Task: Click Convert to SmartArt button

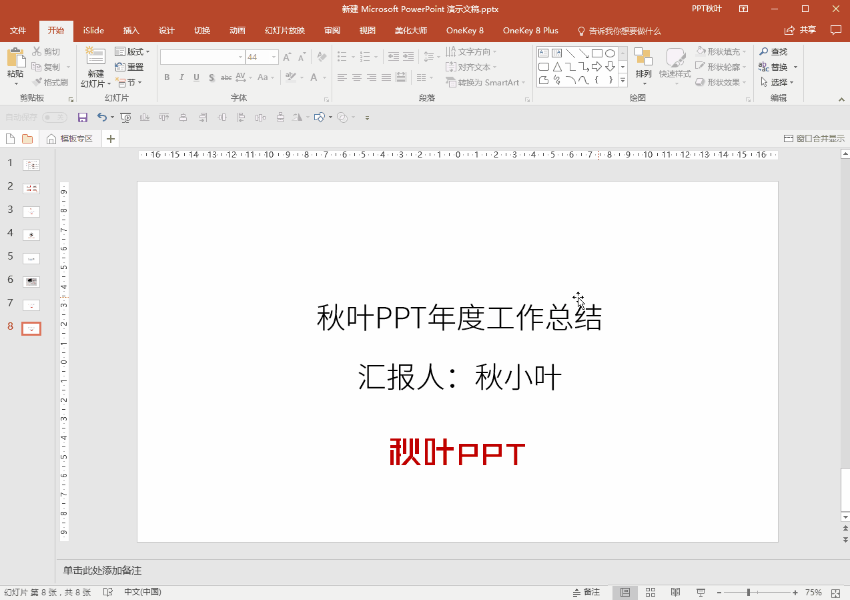Action: pyautogui.click(x=485, y=82)
